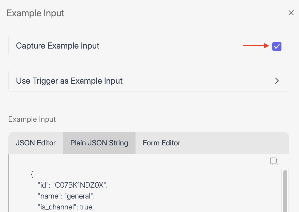Select the Plain JSON String tab
The width and height of the screenshot is (299, 212).
point(99,143)
